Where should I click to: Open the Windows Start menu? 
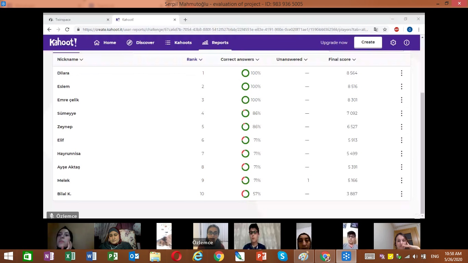coord(8,256)
